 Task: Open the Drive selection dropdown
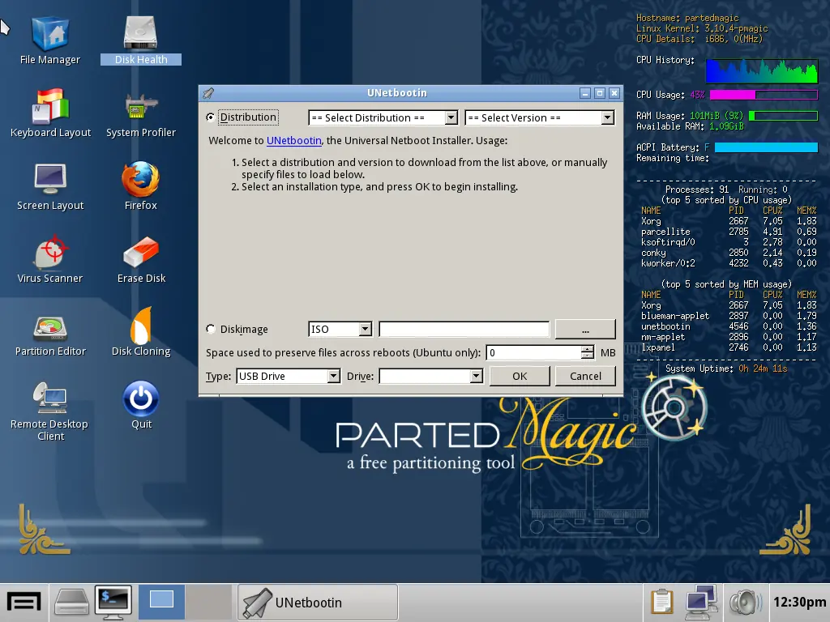tap(431, 376)
